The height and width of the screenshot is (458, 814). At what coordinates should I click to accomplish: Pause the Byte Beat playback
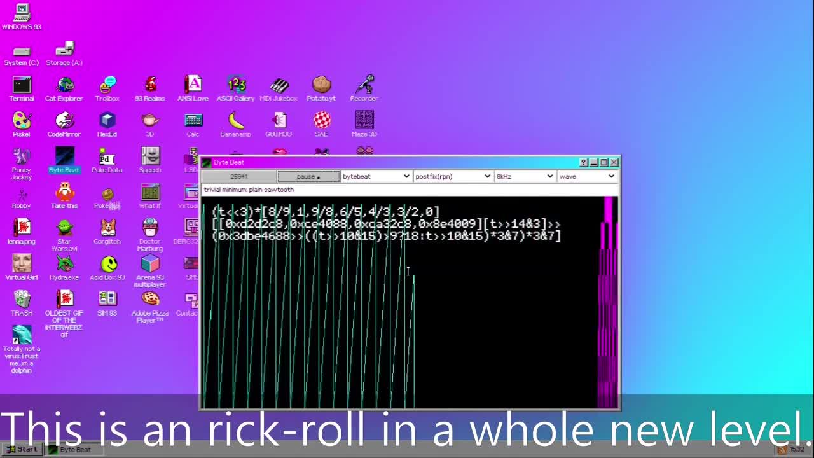tap(308, 176)
